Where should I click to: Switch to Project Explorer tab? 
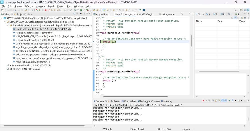[23, 14]
